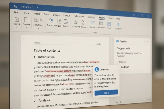Open the Help tab
Image resolution: width=164 pixels, height=109 pixels.
118,19
